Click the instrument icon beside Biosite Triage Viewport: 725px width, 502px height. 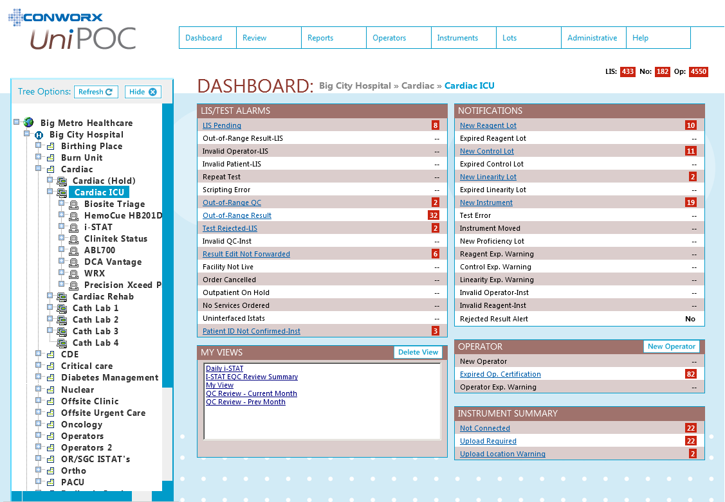[x=73, y=204]
